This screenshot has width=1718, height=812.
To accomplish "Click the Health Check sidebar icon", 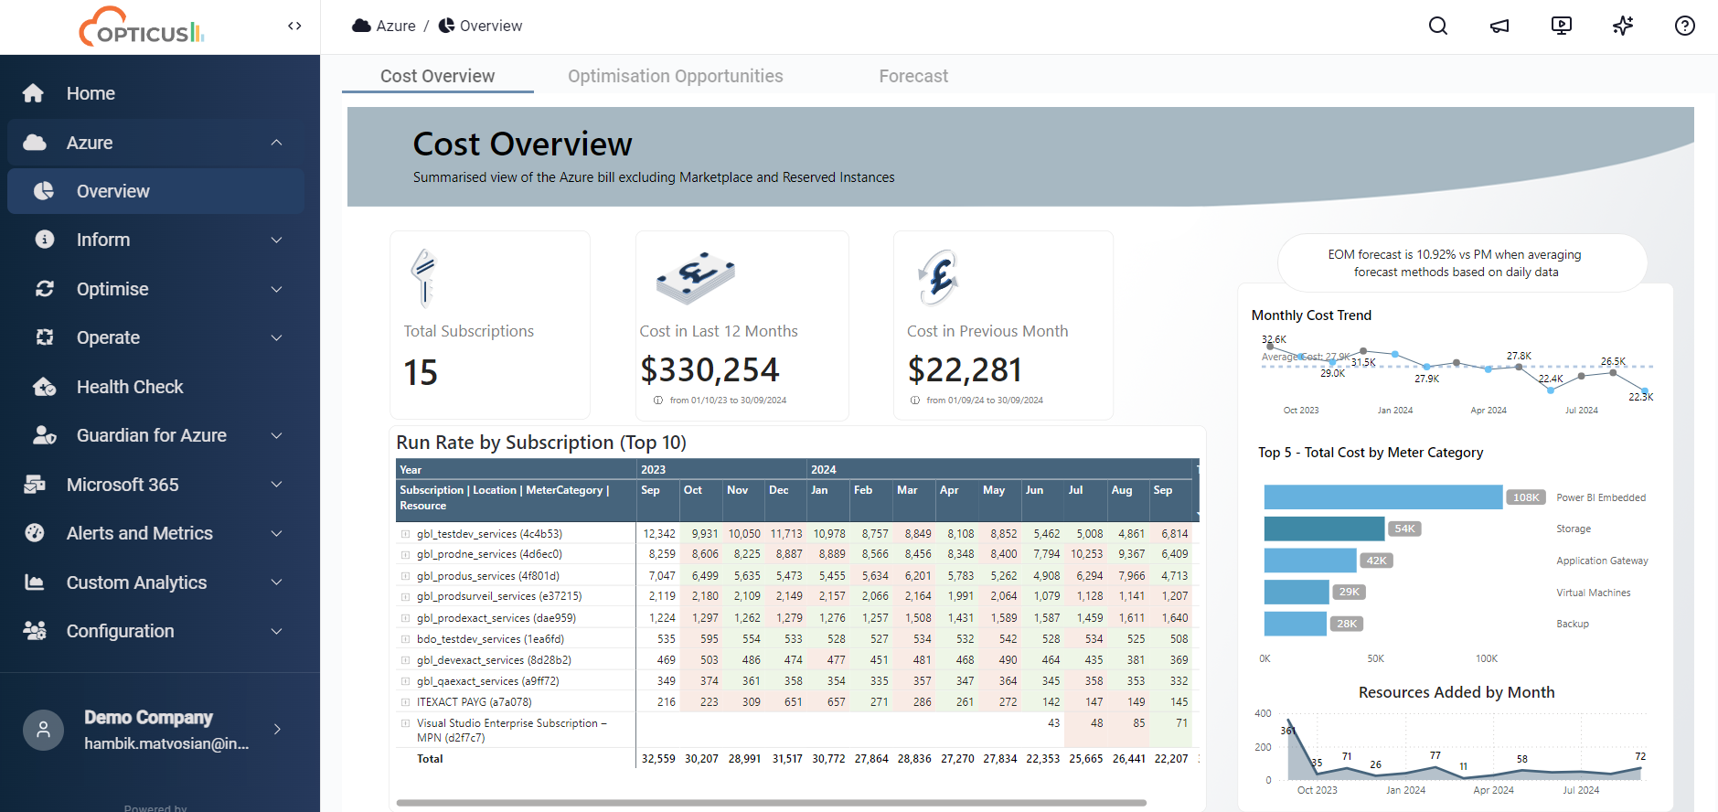I will tap(44, 387).
